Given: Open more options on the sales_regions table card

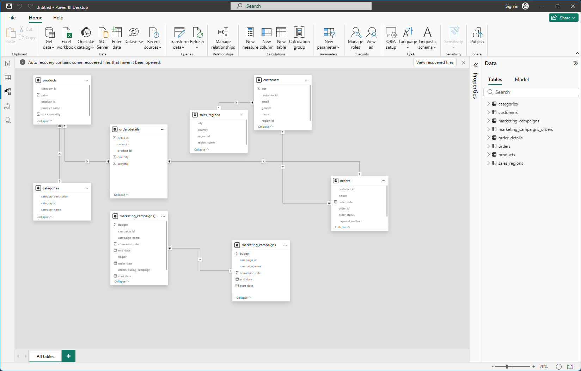Looking at the screenshot, I should 243,115.
